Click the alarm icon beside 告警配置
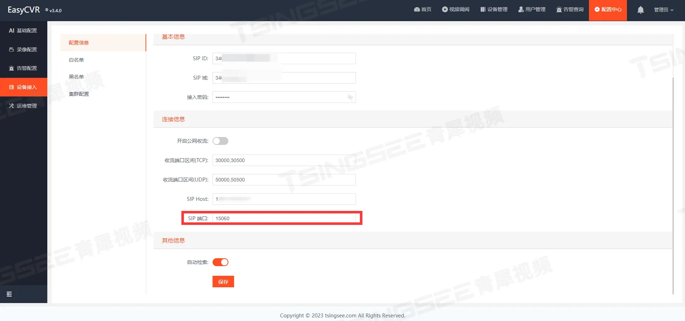Screen dimensions: 685x321 11,68
